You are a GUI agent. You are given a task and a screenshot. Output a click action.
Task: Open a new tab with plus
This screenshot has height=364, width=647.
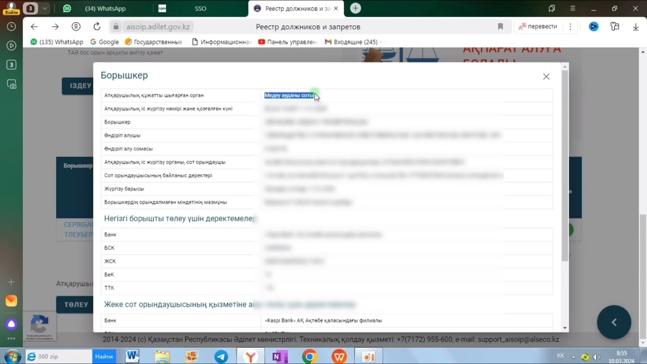(355, 9)
